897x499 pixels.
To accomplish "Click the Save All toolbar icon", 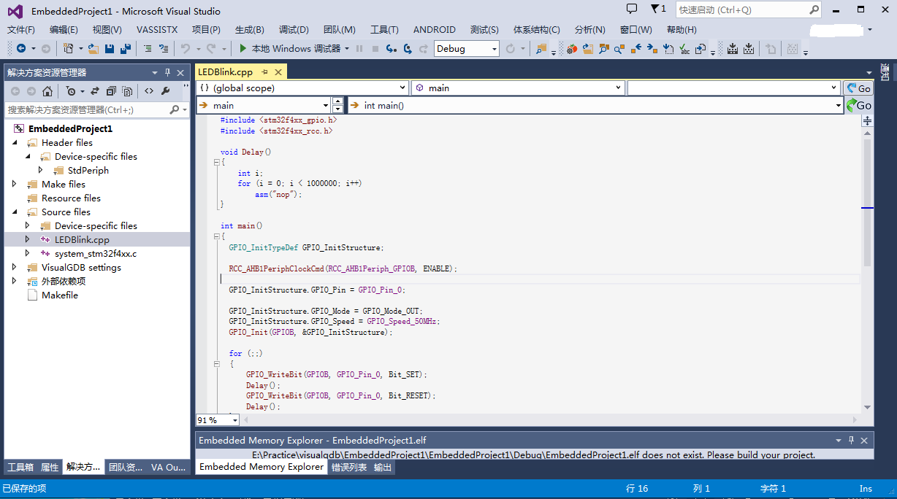I will 126,48.
